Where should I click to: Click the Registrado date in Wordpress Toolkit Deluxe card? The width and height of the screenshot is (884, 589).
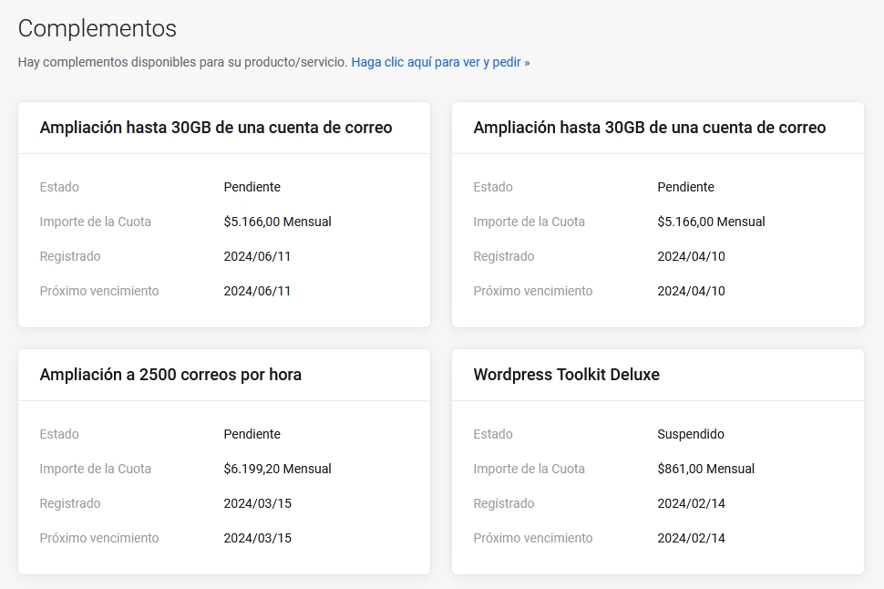coord(691,504)
